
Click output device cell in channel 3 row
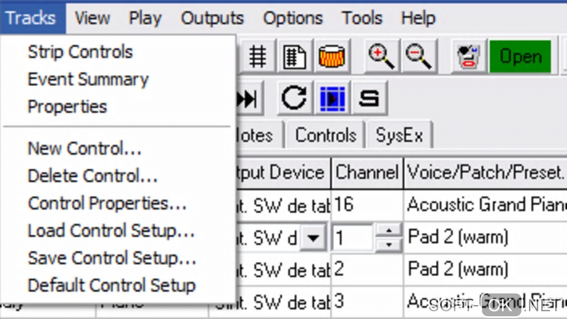(x=283, y=303)
